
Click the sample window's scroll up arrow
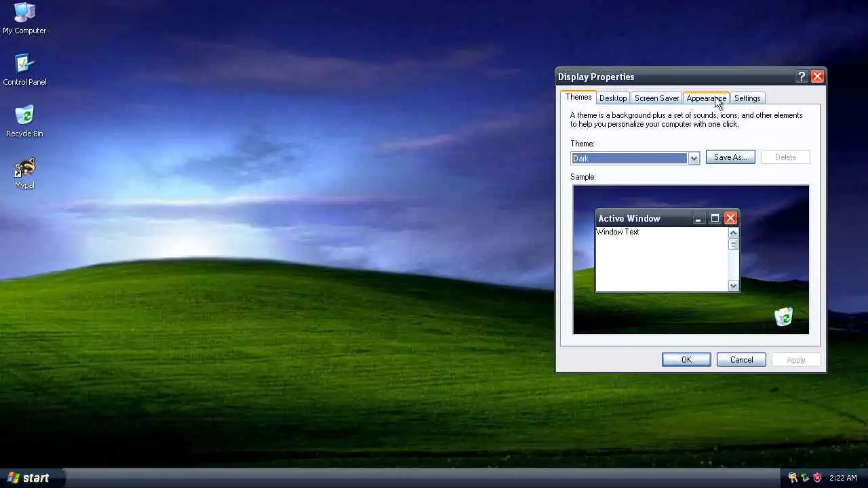pos(733,232)
